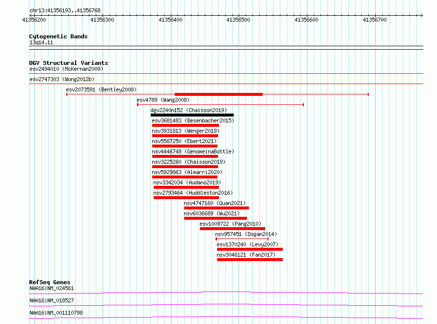Select nsv4747160 (Quan2021) variant
437x324 pixels.
pos(215,203)
